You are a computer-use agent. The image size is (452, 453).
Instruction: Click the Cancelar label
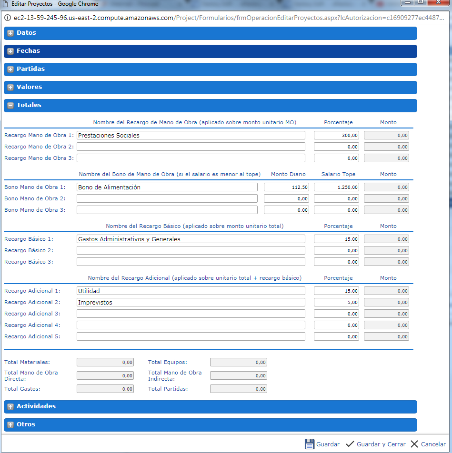pos(433,444)
